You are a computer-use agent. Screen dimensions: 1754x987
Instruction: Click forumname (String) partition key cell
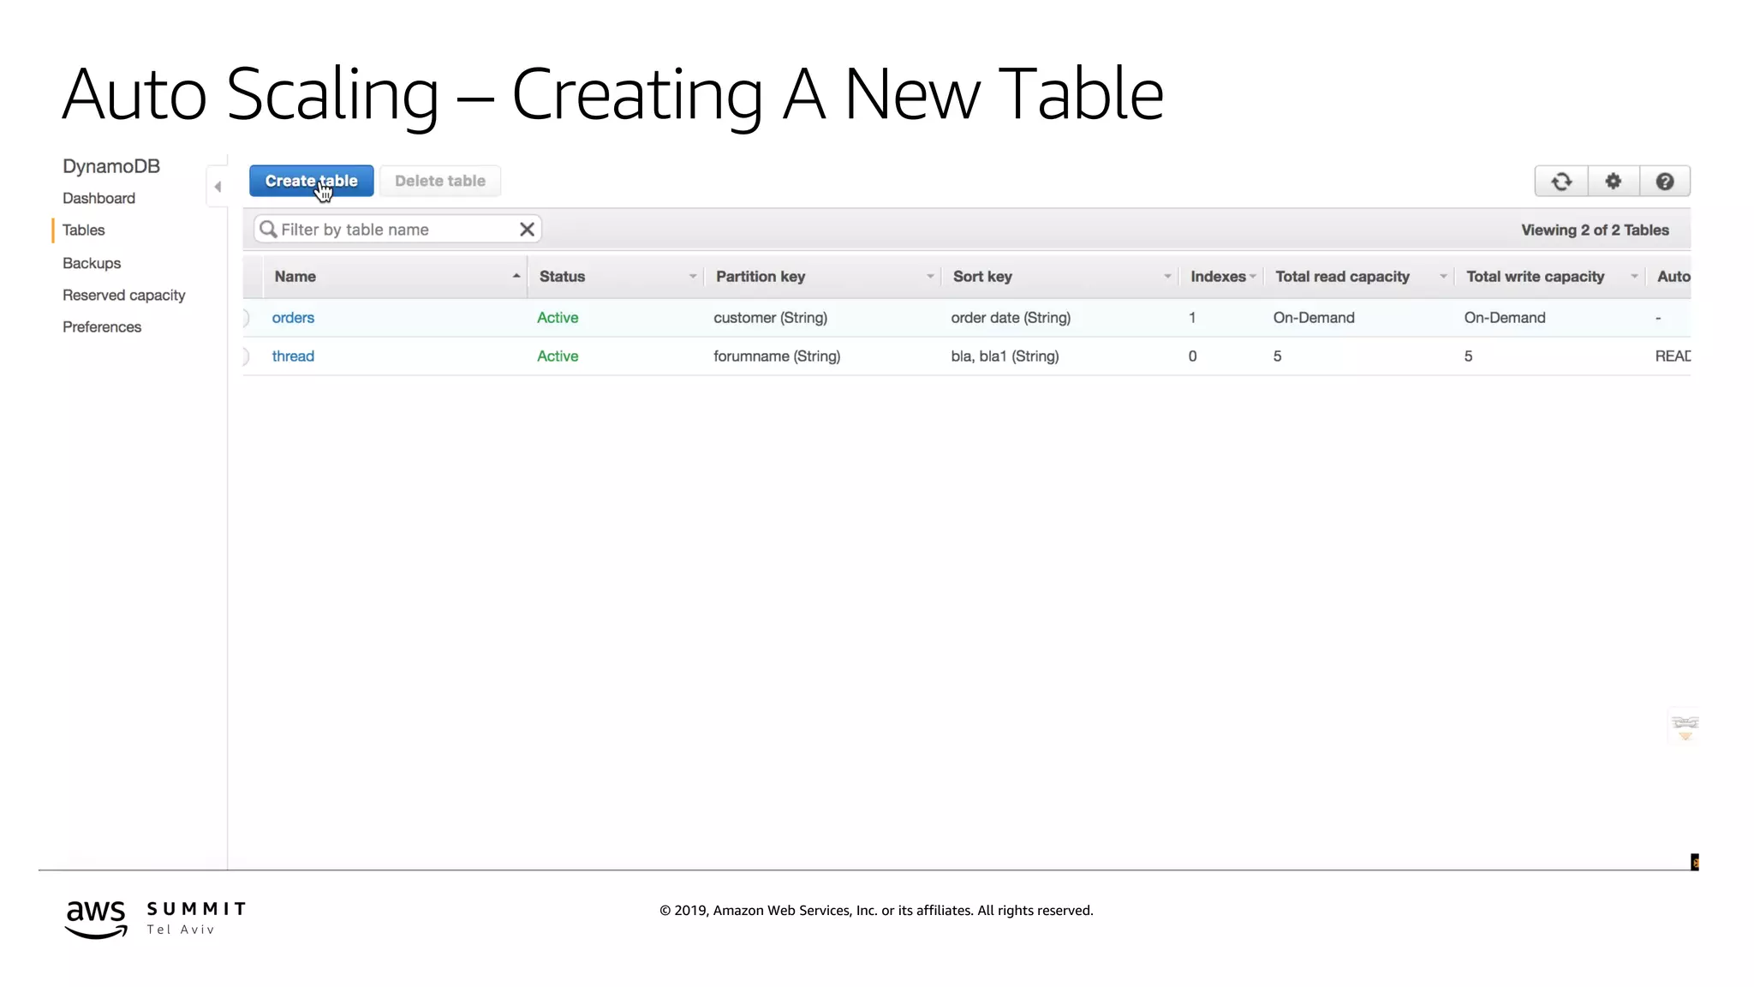tap(777, 356)
